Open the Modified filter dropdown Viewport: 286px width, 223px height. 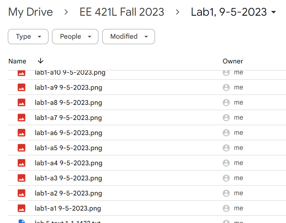pyautogui.click(x=129, y=37)
